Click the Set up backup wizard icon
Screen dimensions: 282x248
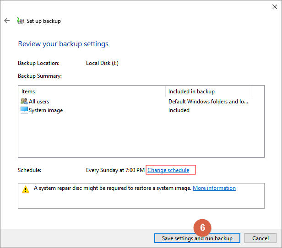[x=20, y=21]
